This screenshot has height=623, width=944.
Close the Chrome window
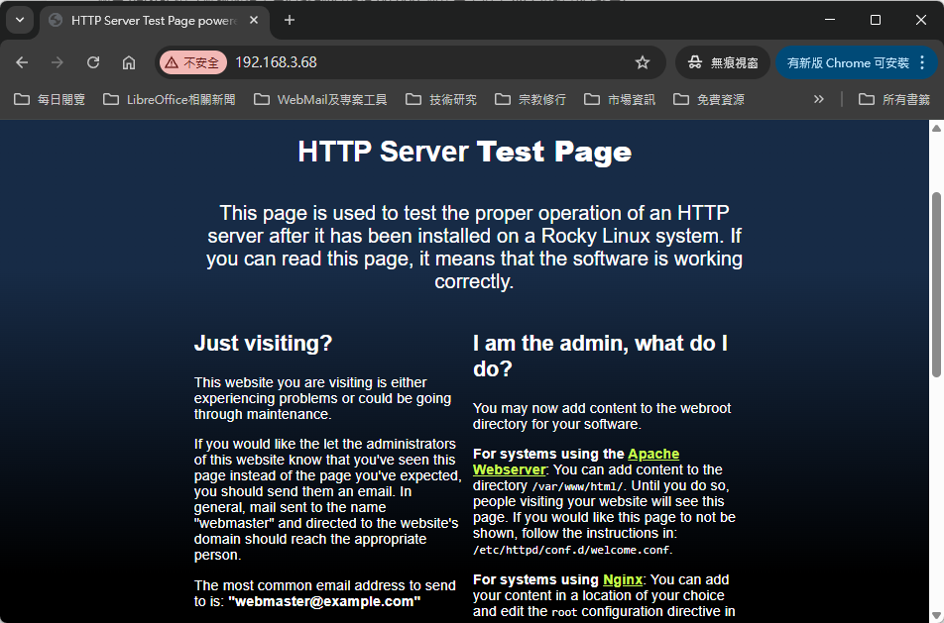(921, 20)
